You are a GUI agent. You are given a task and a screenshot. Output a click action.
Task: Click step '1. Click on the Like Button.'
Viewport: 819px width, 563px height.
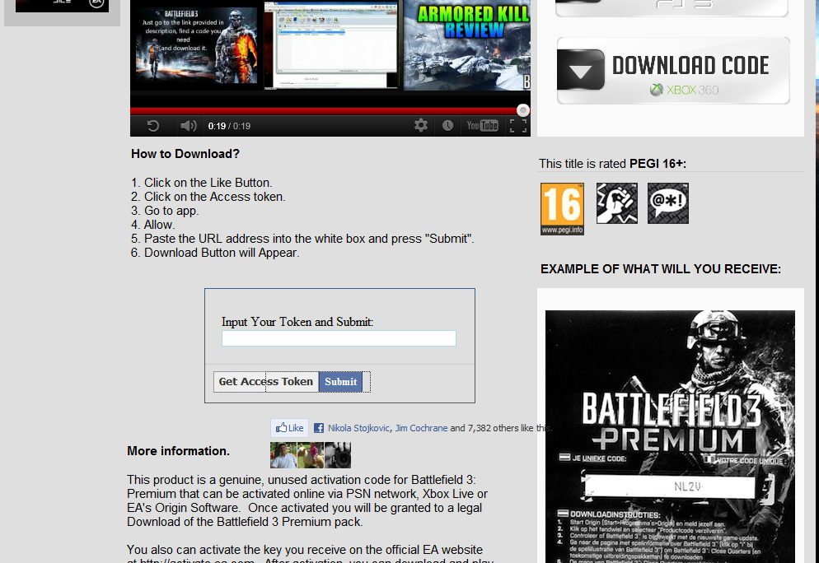coord(202,183)
